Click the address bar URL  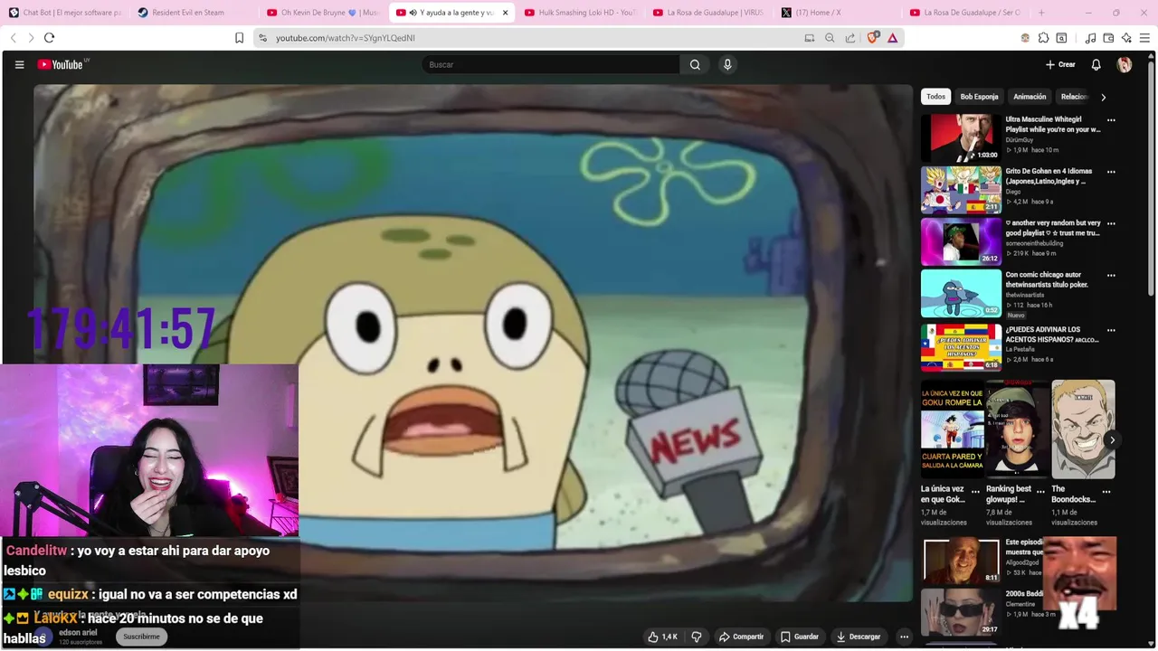(x=346, y=38)
